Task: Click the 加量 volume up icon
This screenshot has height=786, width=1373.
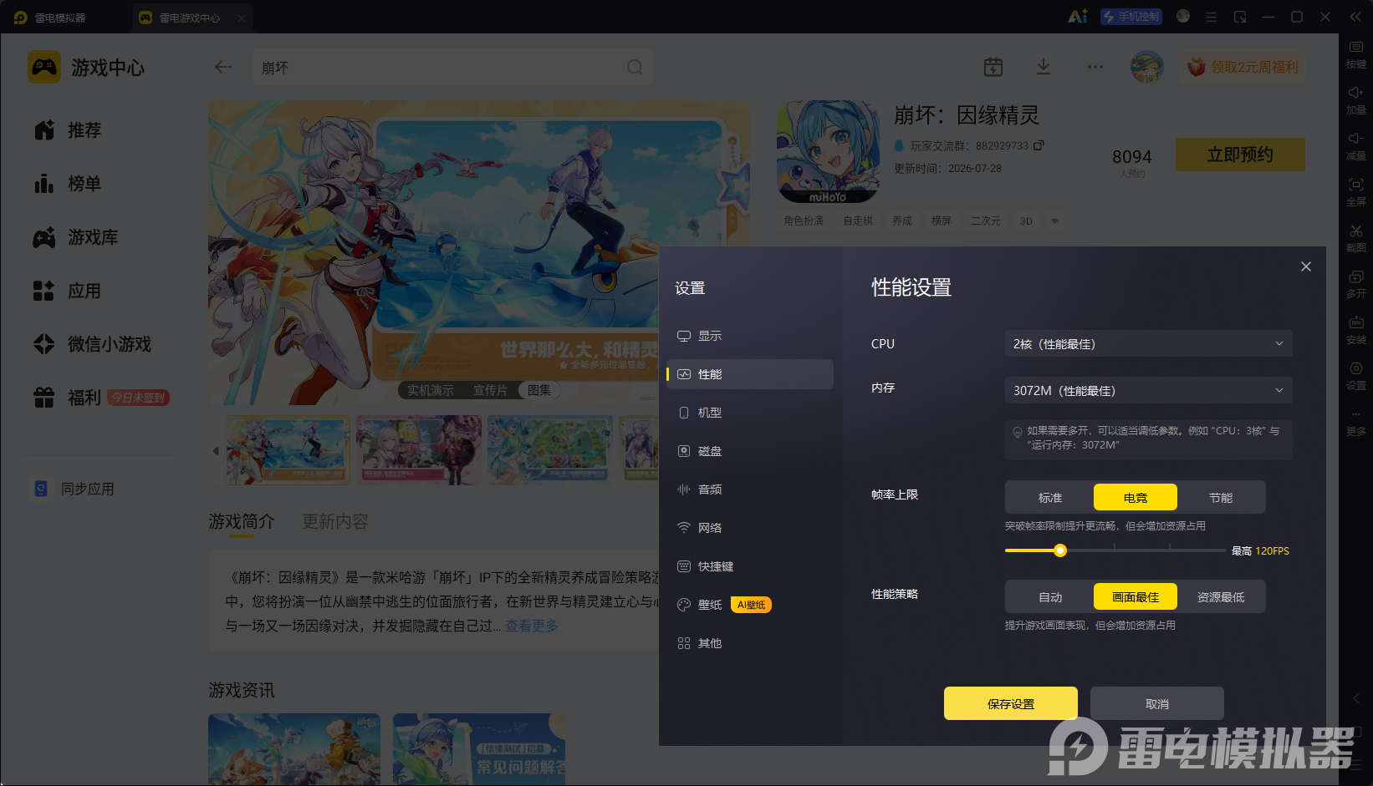Action: tap(1355, 93)
